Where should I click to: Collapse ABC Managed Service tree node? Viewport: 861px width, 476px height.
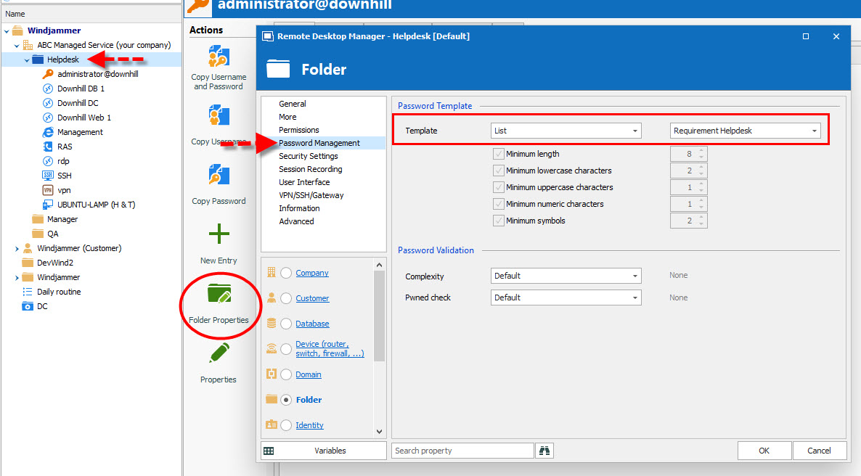click(17, 46)
